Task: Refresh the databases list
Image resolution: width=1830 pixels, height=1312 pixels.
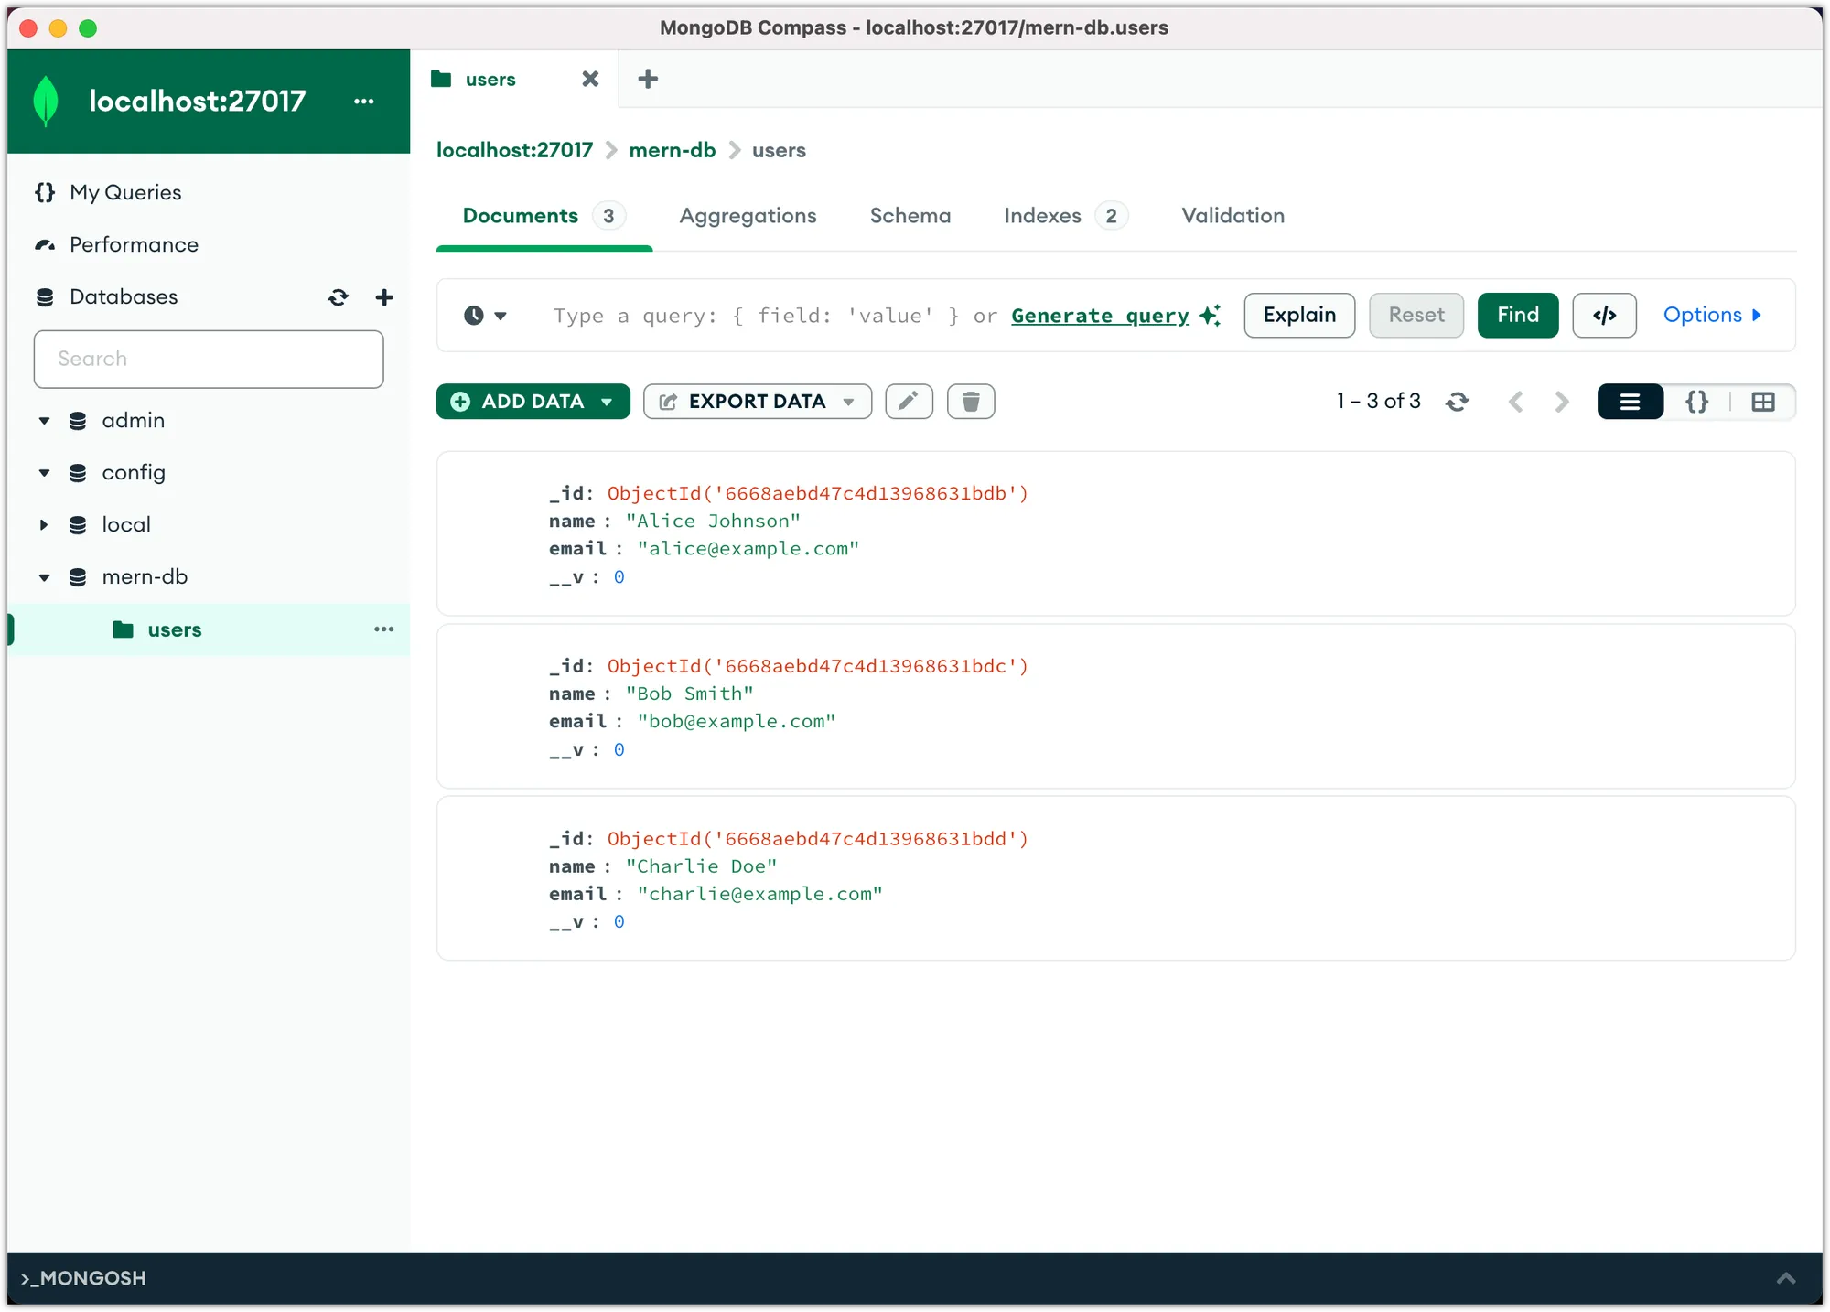Action: tap(339, 297)
